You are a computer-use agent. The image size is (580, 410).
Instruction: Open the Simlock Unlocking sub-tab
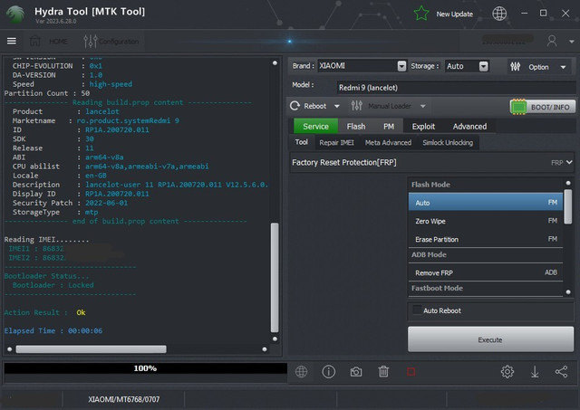(x=448, y=143)
